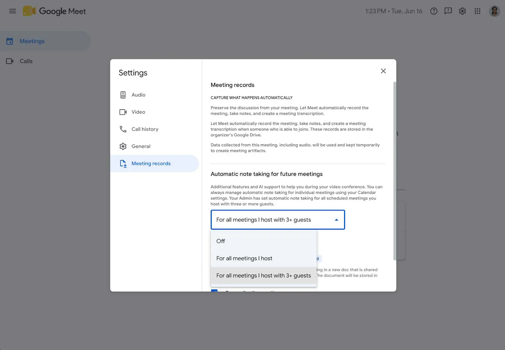Choose Off in the dropdown list
This screenshot has width=505, height=350.
pyautogui.click(x=264, y=241)
